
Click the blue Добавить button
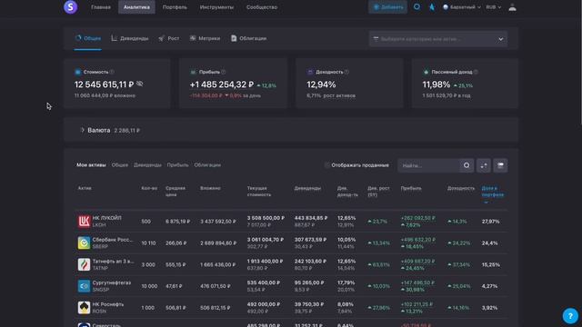tap(388, 7)
